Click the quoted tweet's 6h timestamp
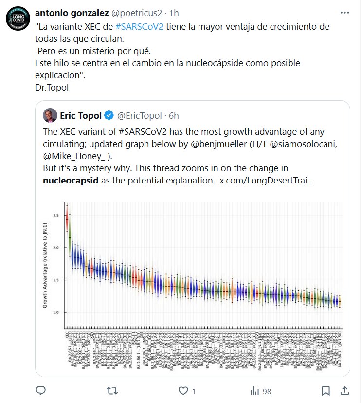Image resolution: width=362 pixels, height=403 pixels. pos(174,116)
